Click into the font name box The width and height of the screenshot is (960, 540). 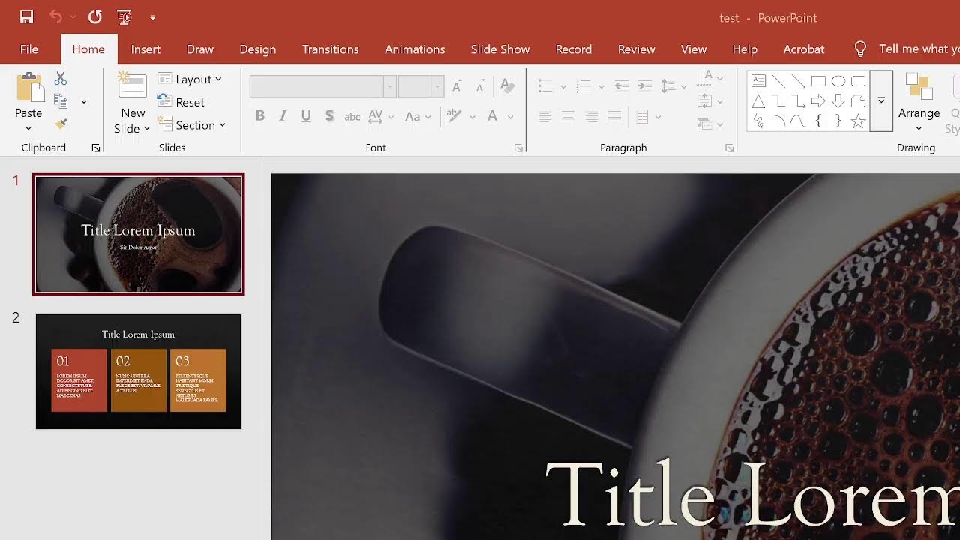[316, 86]
